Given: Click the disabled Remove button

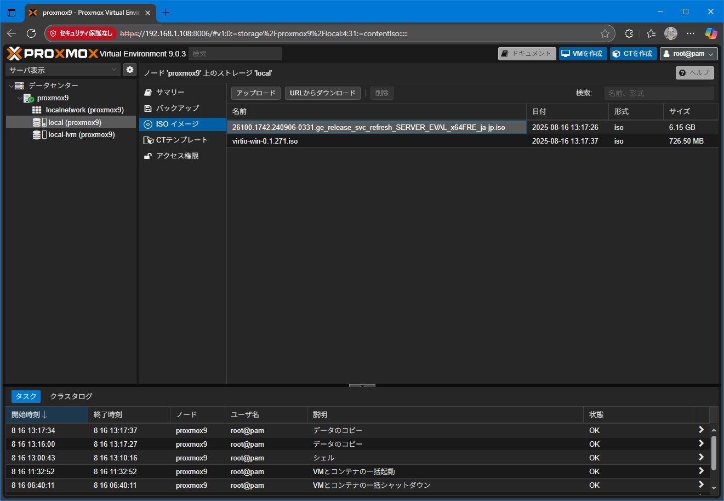Looking at the screenshot, I should (382, 93).
